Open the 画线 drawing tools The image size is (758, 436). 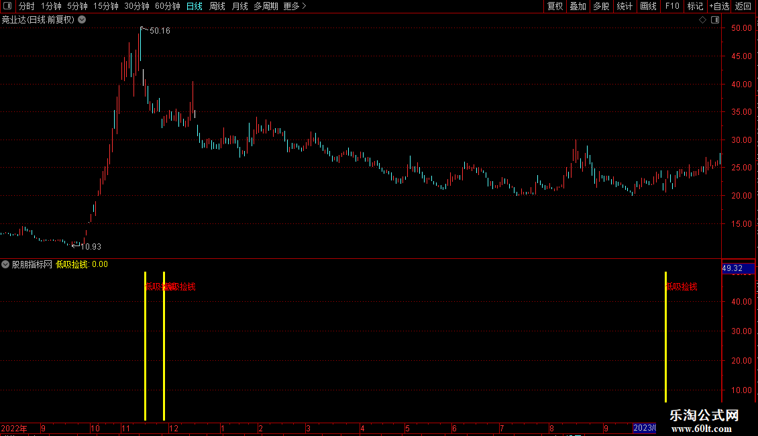coord(648,6)
